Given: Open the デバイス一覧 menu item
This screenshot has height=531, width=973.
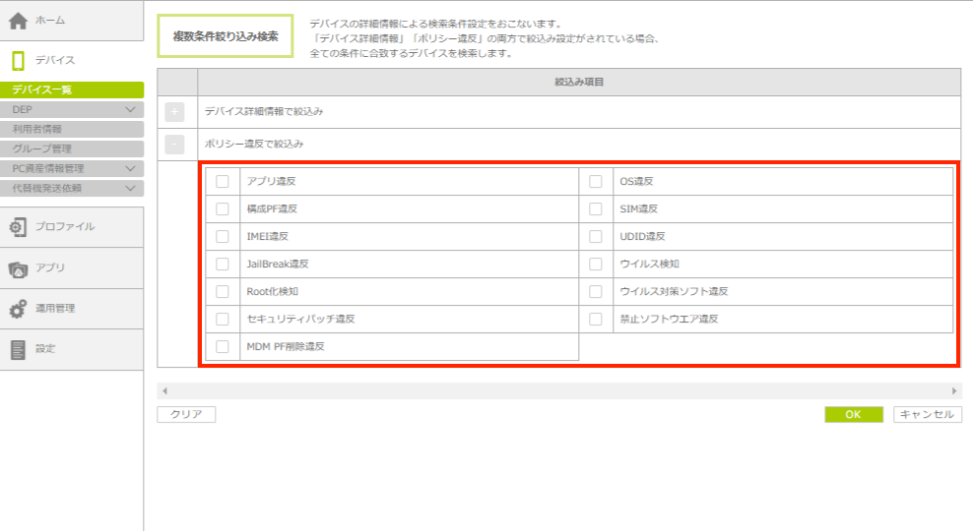Looking at the screenshot, I should pos(72,90).
